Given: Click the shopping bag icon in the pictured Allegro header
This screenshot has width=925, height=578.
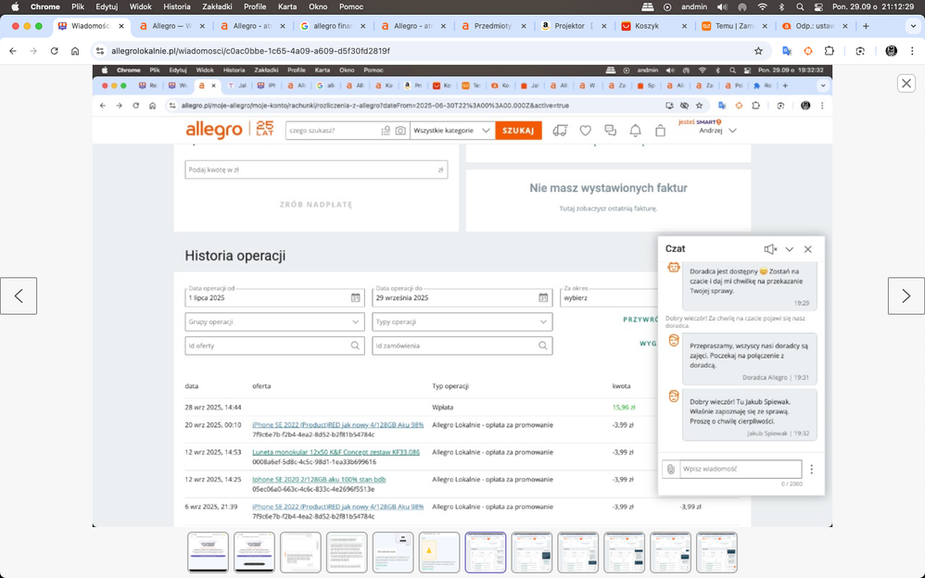Looking at the screenshot, I should point(660,131).
